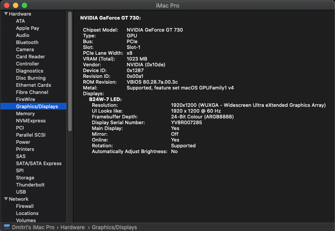Select Controller in the sidebar
335x231 pixels.
28,64
